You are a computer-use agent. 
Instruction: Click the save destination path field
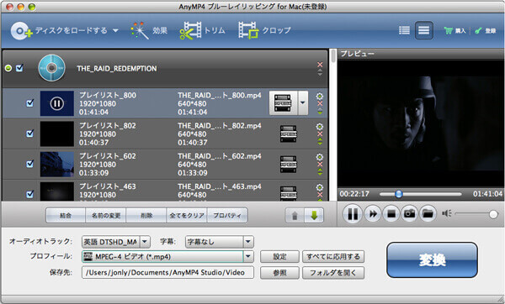(x=167, y=272)
